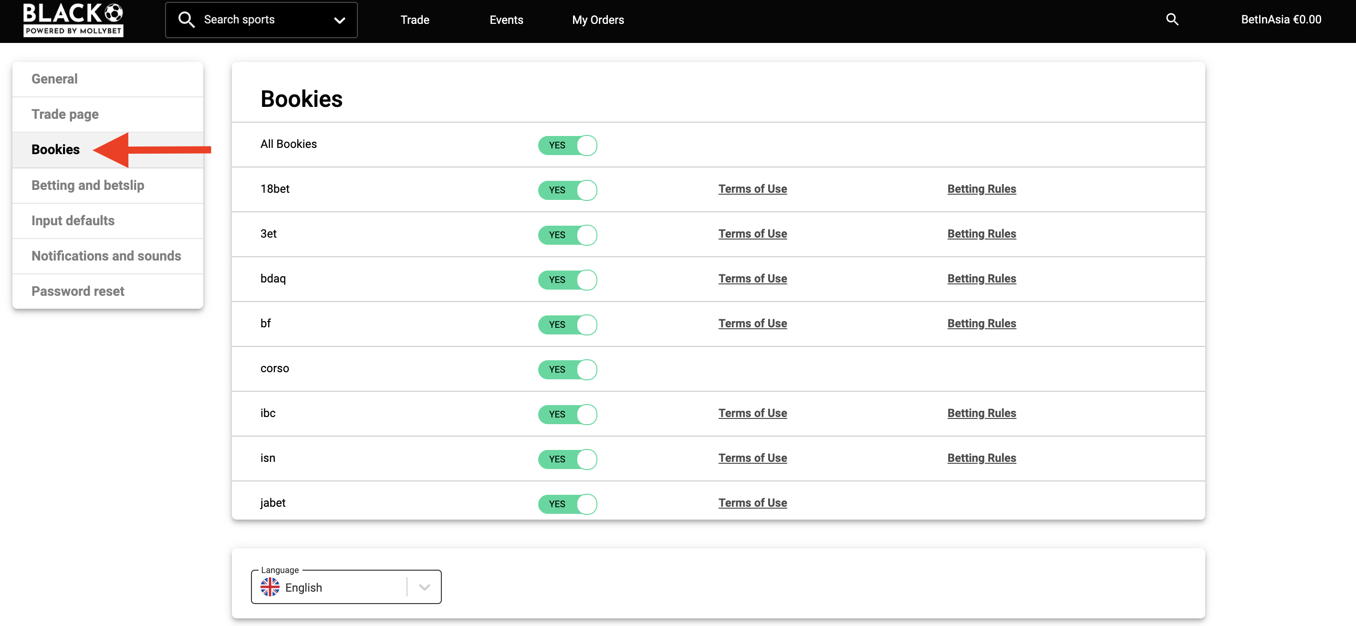Disable the 18bet bookie toggle
This screenshot has height=626, width=1356.
click(x=567, y=190)
